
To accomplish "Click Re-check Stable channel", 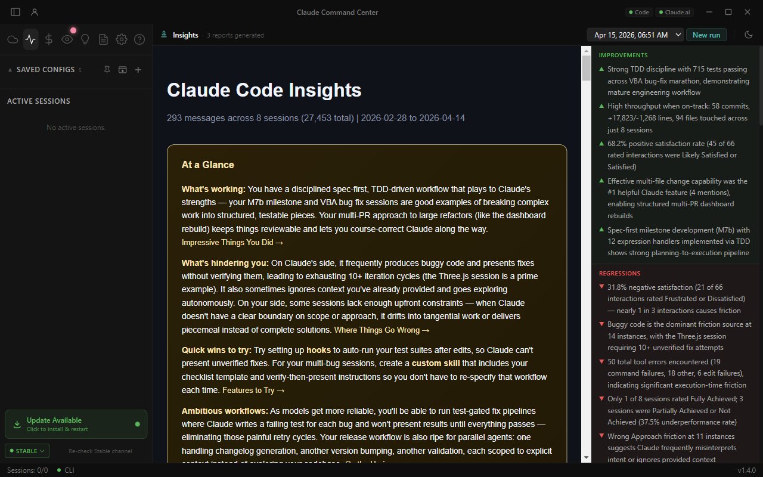I will 100,451.
